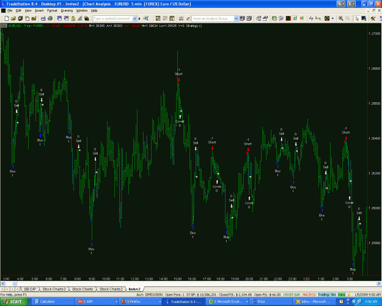Click the columns/table icon beside Analysis Group box
The width and height of the screenshot is (382, 306).
[x=172, y=18]
